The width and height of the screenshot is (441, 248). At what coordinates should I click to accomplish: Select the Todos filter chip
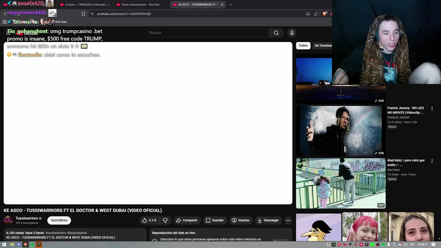303,45
